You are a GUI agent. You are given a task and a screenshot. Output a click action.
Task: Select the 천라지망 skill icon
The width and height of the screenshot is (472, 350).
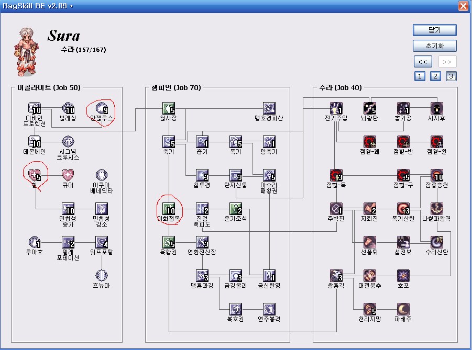pos(370,309)
